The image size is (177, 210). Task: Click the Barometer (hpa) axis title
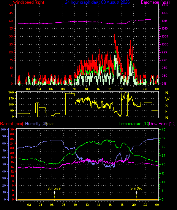[x=155, y=2]
